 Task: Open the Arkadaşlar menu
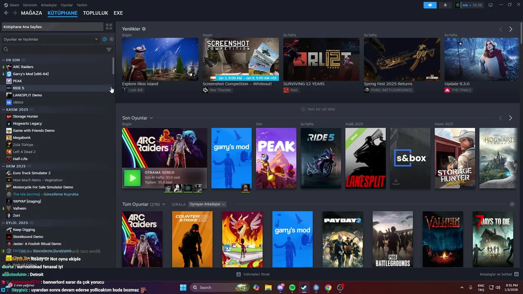(49, 5)
